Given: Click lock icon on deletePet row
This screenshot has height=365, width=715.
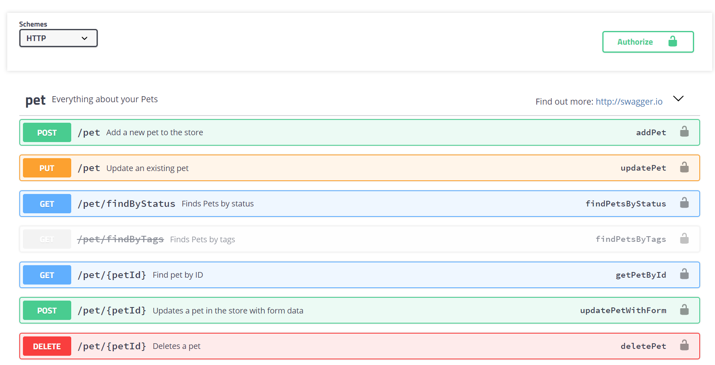Looking at the screenshot, I should (684, 345).
